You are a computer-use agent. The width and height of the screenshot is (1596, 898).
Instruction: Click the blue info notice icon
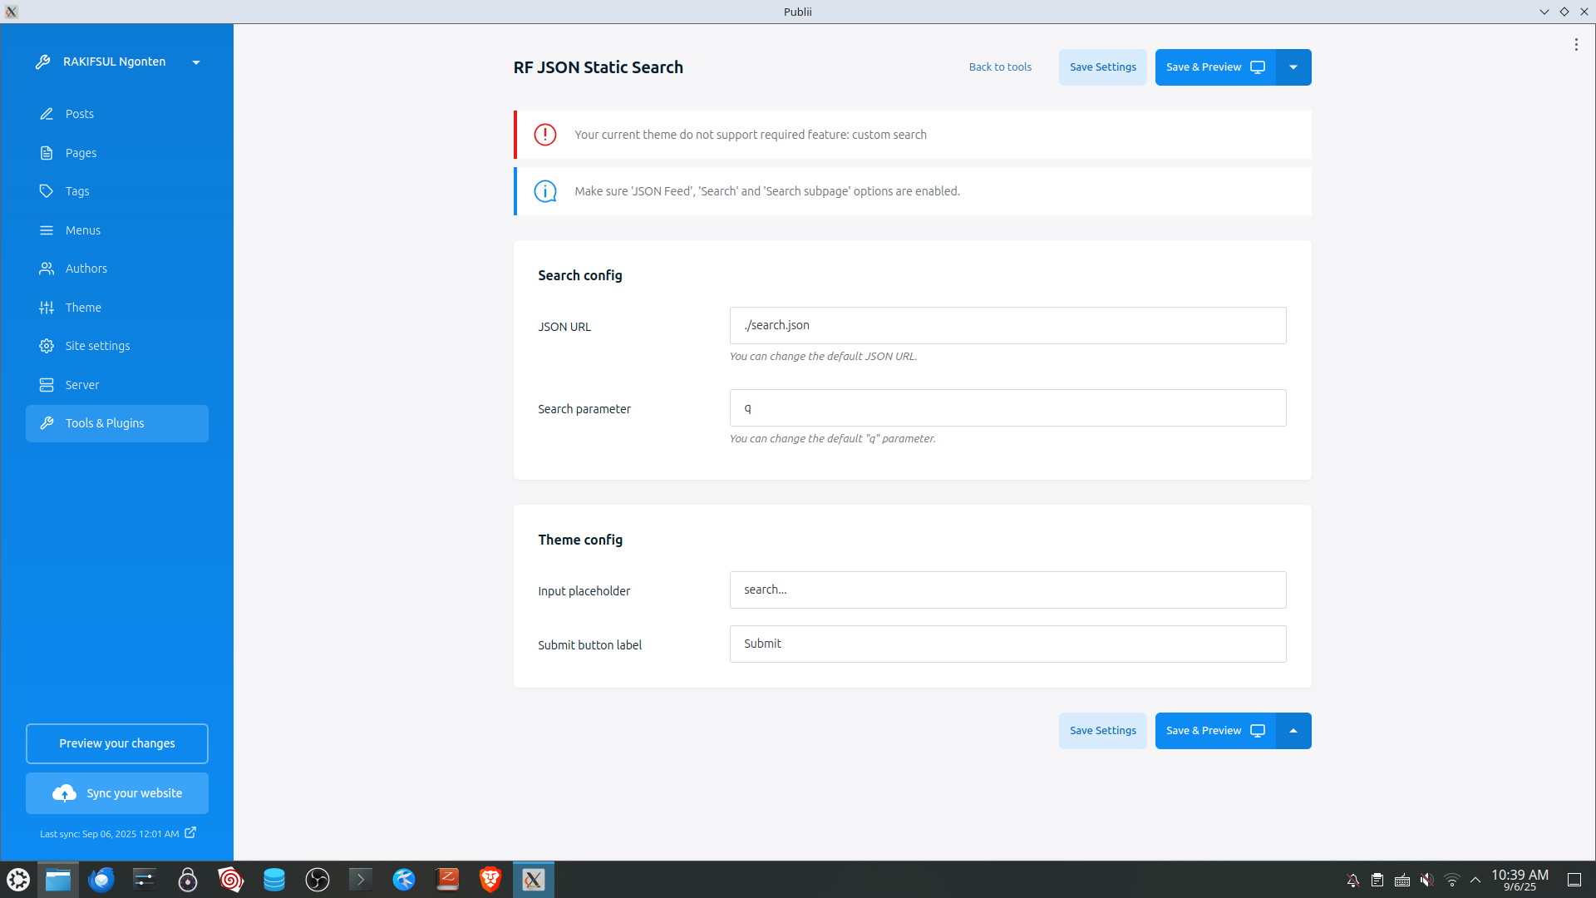pos(545,191)
